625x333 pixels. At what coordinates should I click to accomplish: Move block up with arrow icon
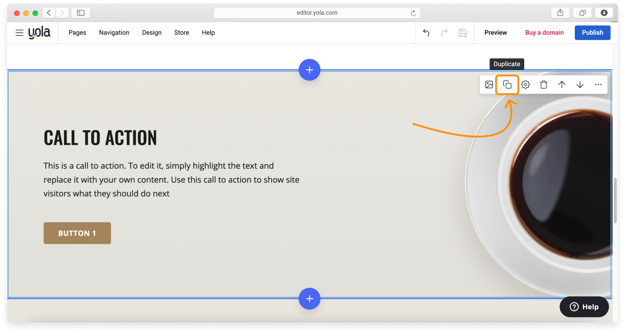[x=562, y=84]
